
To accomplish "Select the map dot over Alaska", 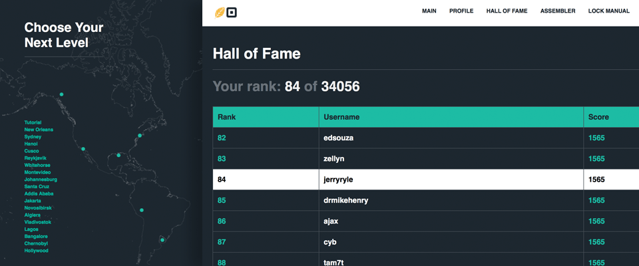I will tap(61, 94).
